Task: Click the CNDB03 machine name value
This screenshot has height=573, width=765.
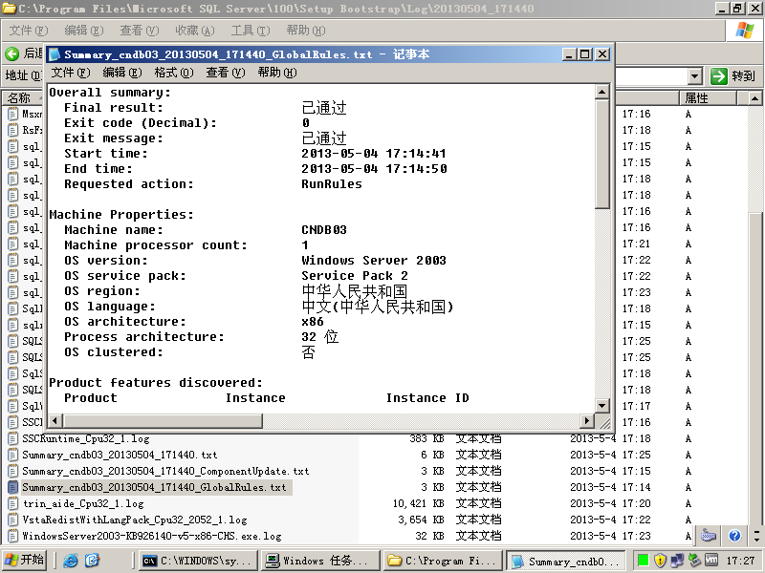Action: pos(324,230)
